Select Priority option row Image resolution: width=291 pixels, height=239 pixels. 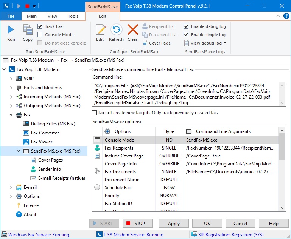[x=185, y=196]
